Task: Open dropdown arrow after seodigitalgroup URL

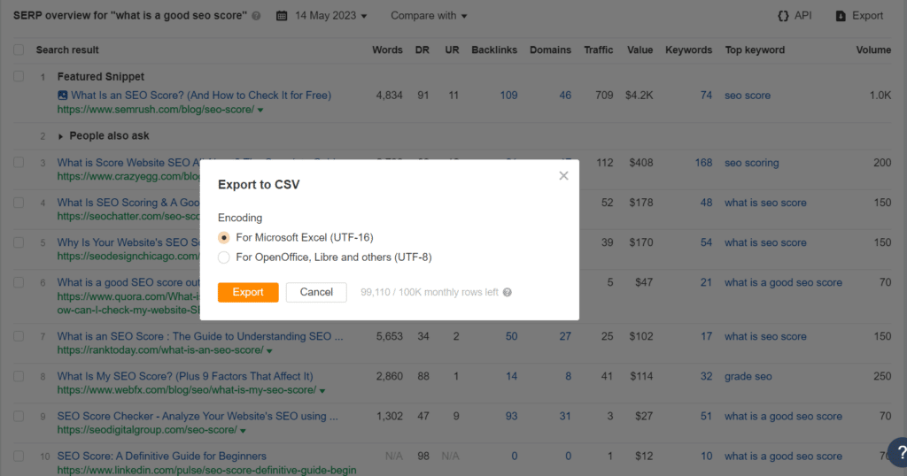Action: click(243, 431)
